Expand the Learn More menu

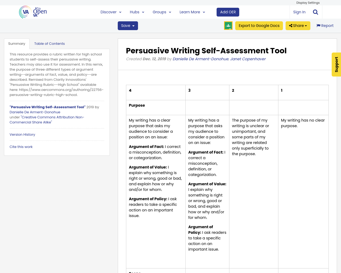(x=192, y=12)
